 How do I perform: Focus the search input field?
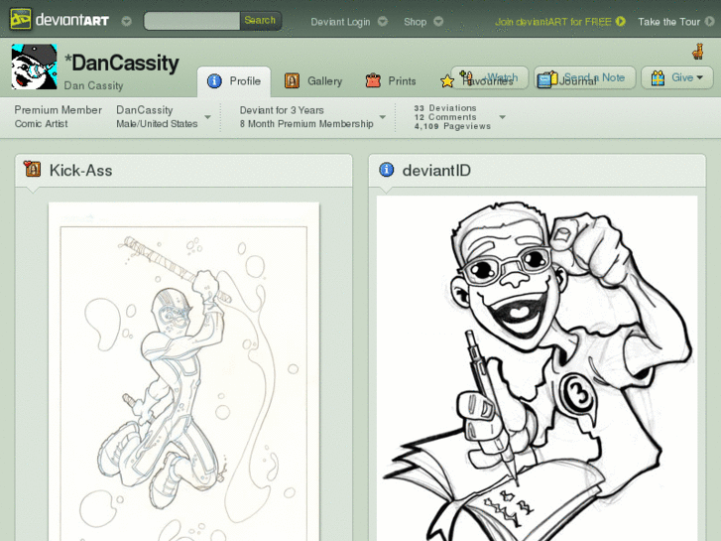(x=191, y=21)
